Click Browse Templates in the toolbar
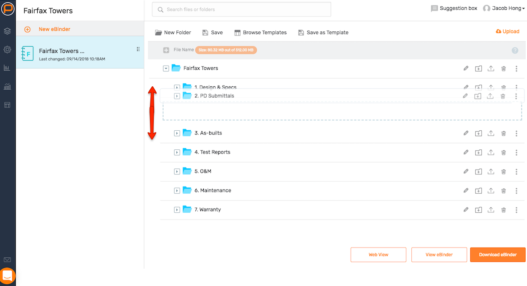Image resolution: width=527 pixels, height=286 pixels. (260, 33)
